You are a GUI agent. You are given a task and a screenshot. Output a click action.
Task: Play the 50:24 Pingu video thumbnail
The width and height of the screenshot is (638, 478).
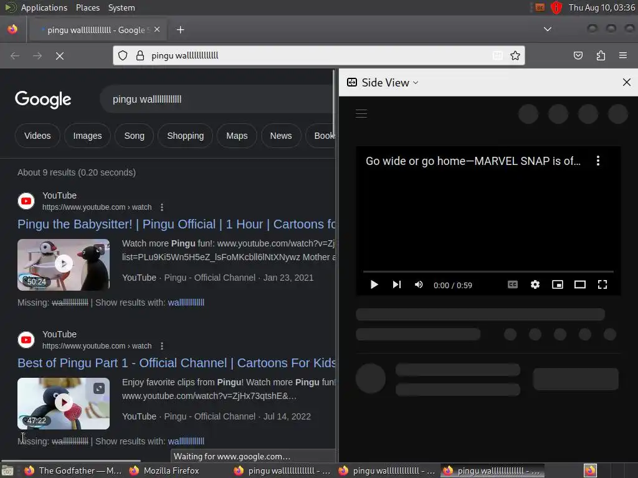tap(64, 265)
